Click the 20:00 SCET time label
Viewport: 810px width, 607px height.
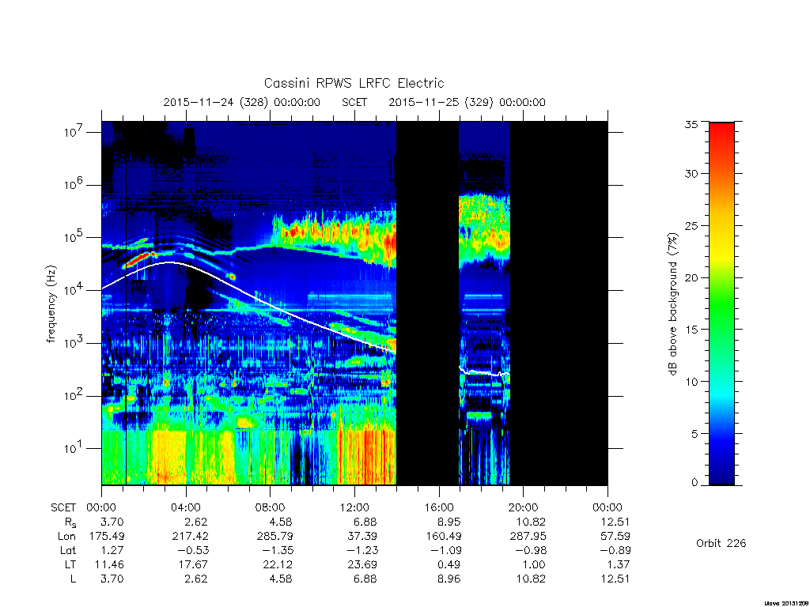524,507
